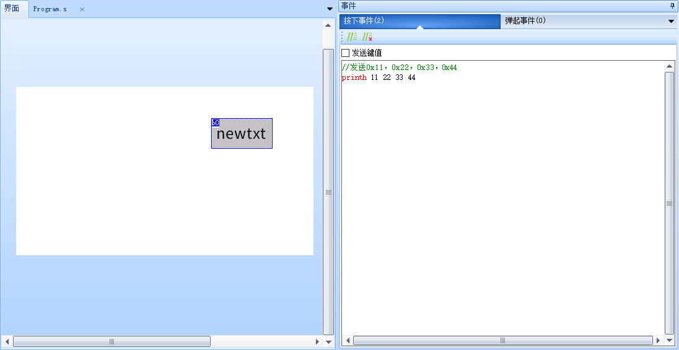Pin the 事件 panel with pushpin icon
The width and height of the screenshot is (679, 350).
pyautogui.click(x=673, y=6)
